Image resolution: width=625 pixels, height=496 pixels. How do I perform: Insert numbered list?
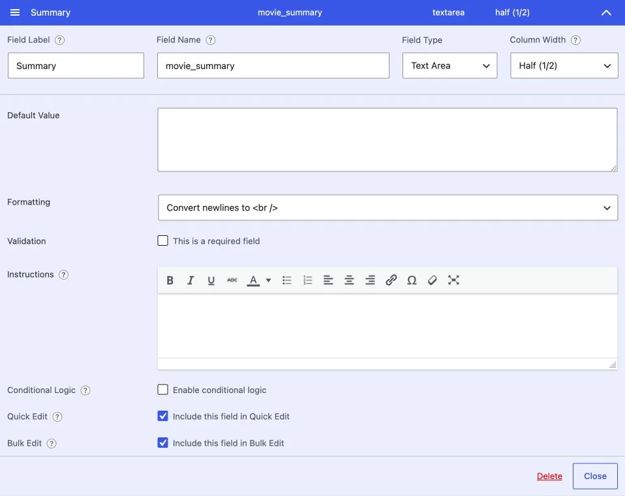308,280
